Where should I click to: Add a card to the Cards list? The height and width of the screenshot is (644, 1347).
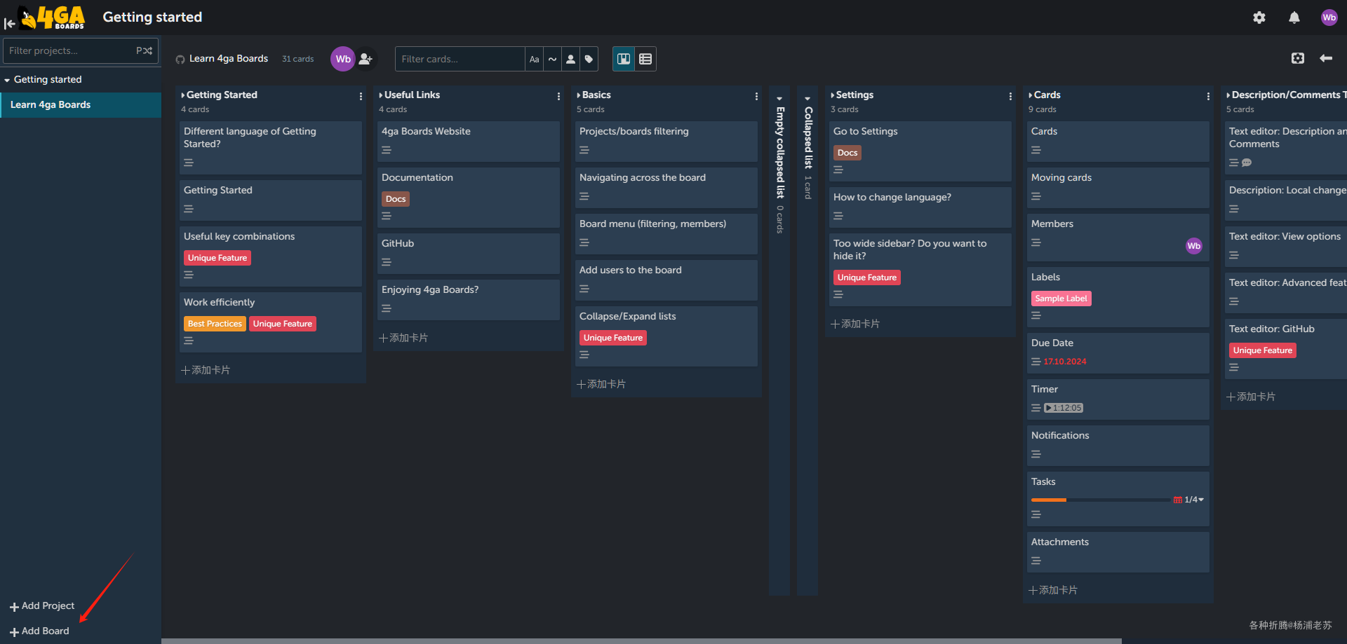pyautogui.click(x=1053, y=590)
